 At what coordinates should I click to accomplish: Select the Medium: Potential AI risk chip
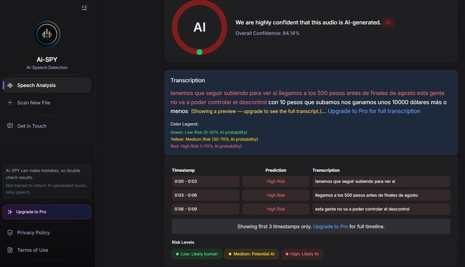click(252, 254)
